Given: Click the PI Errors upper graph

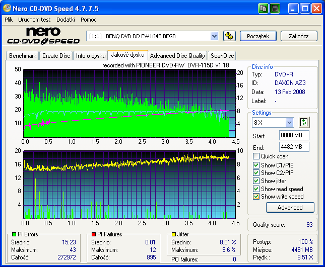Looking at the screenshot, I should pyautogui.click(x=129, y=104).
